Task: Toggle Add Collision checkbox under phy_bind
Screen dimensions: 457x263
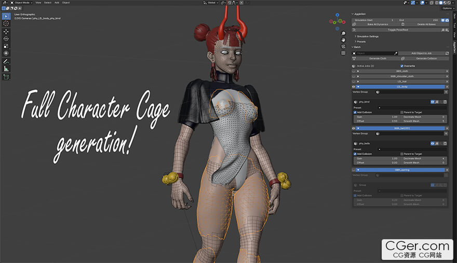Action: click(355, 111)
